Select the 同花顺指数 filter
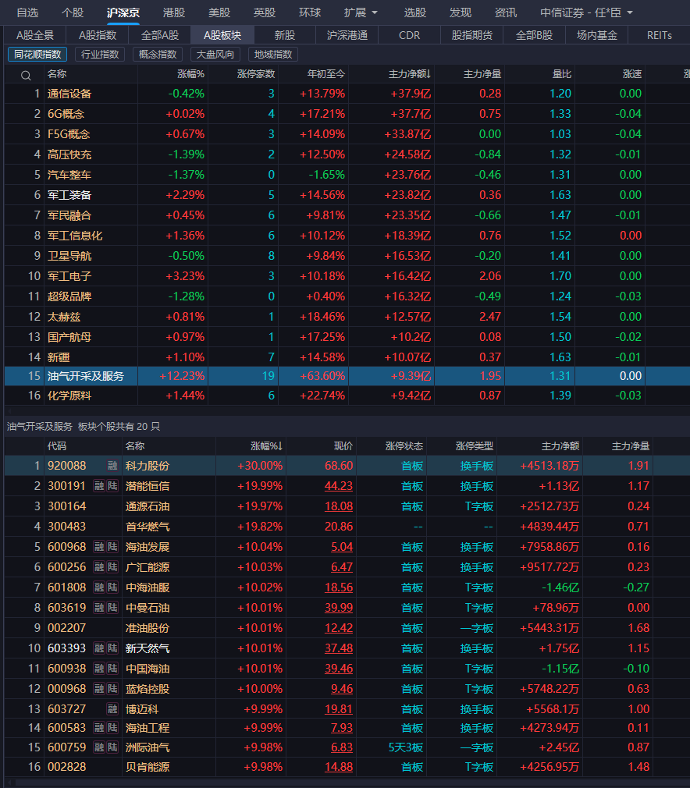Image resolution: width=690 pixels, height=788 pixels. click(x=37, y=54)
